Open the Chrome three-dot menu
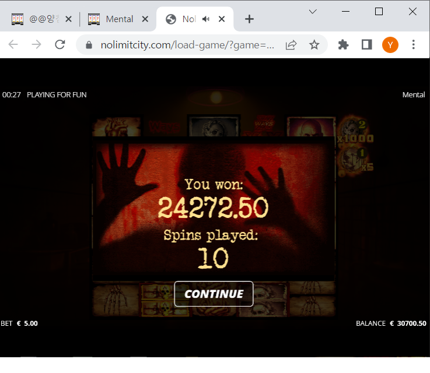Screen dimensions: 430x373 (413, 45)
